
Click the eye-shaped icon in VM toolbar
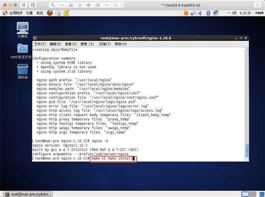click(x=88, y=5)
